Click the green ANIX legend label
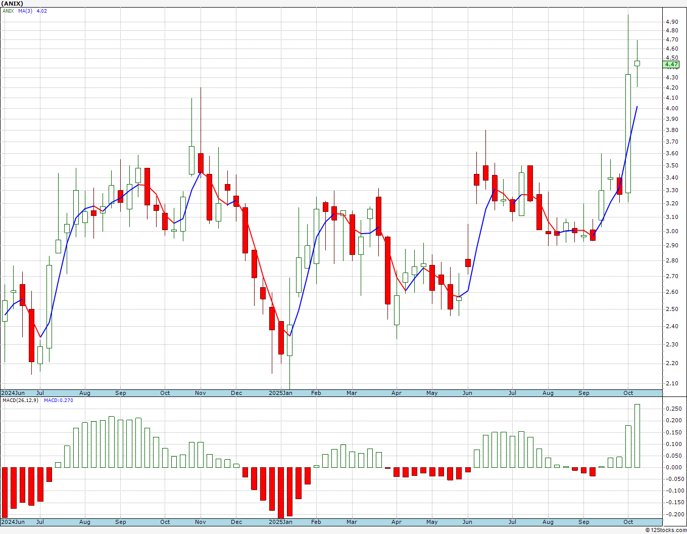The image size is (687, 534). click(8, 11)
